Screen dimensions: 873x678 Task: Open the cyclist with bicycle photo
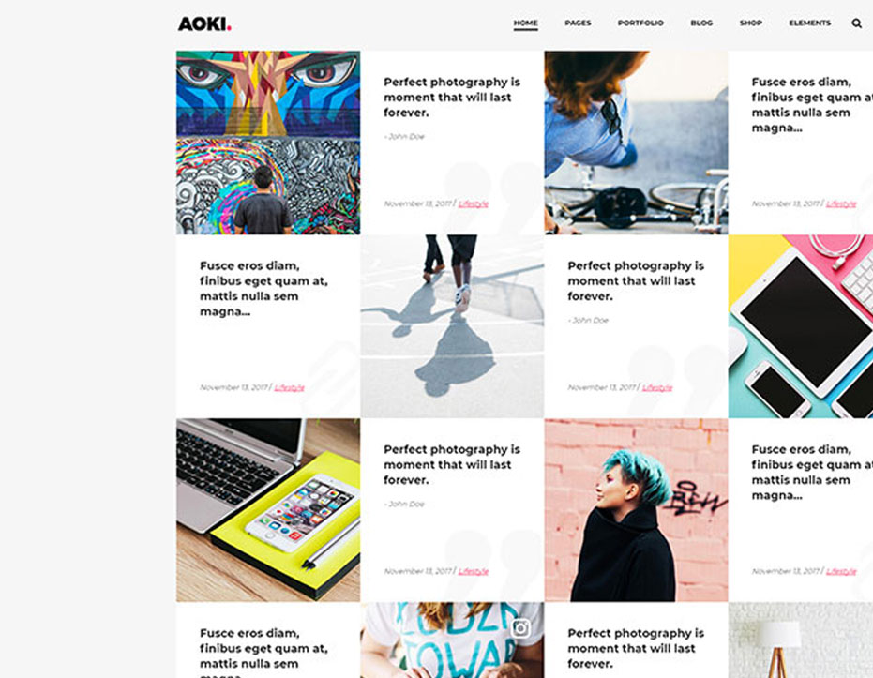click(636, 143)
